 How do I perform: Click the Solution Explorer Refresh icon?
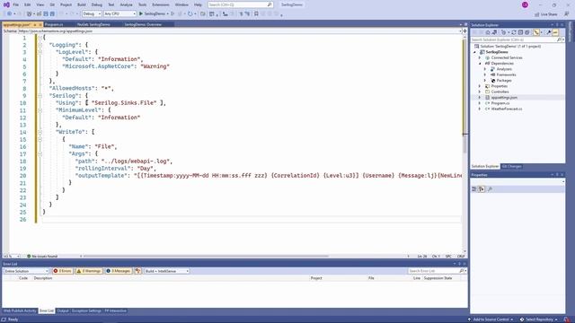514,32
